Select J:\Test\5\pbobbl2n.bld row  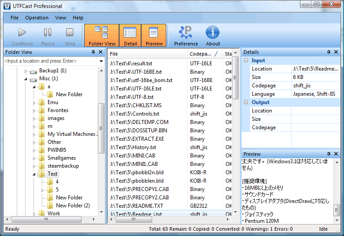click(x=170, y=172)
